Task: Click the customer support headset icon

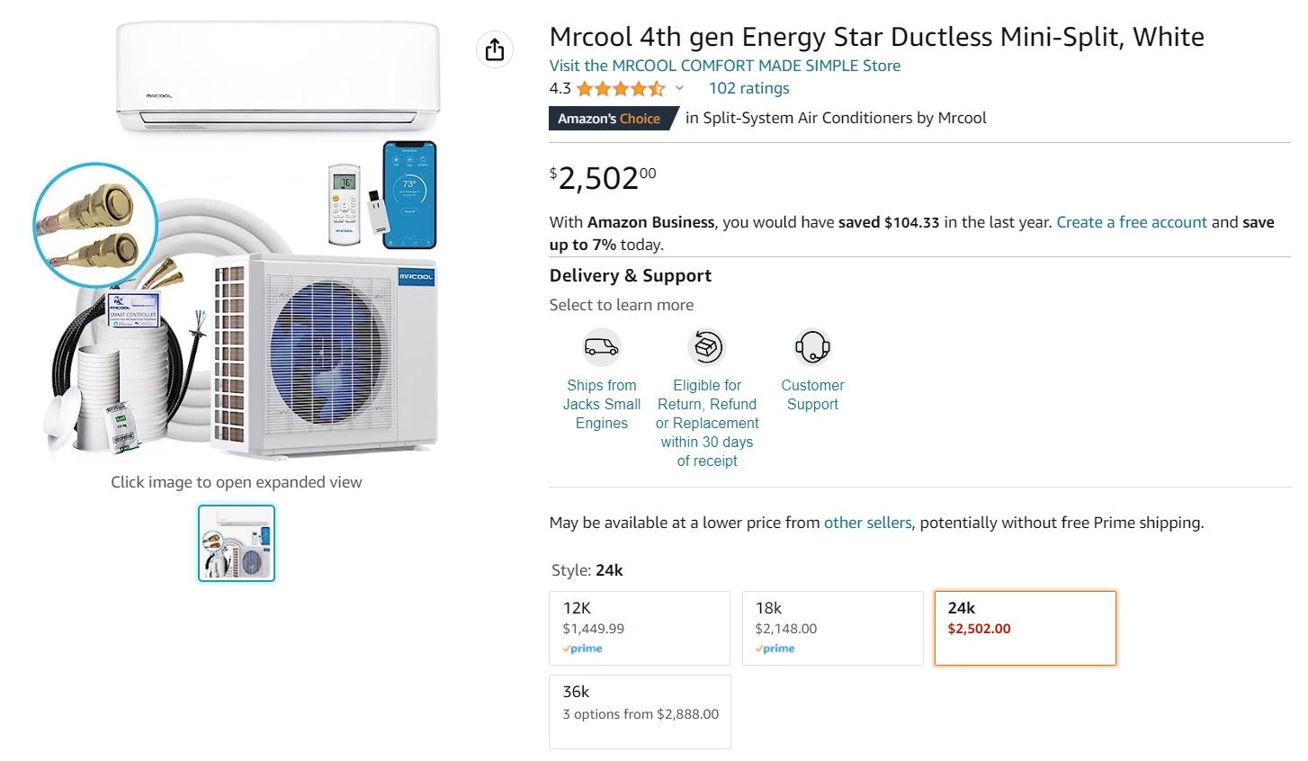Action: point(812,347)
